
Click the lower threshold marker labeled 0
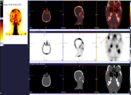[2, 43]
